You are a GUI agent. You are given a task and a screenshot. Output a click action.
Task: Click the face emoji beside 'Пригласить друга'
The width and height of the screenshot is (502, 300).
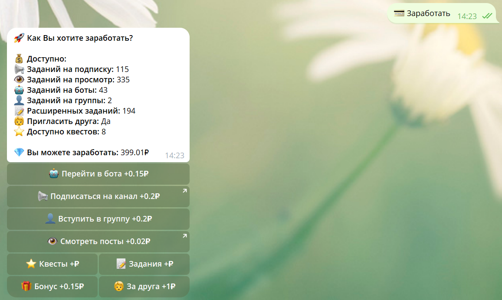[x=19, y=121]
